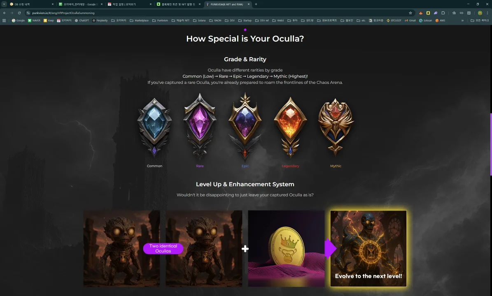Reload the page with the refresh icon
Viewport: 492px width, 296px height.
pos(19,13)
